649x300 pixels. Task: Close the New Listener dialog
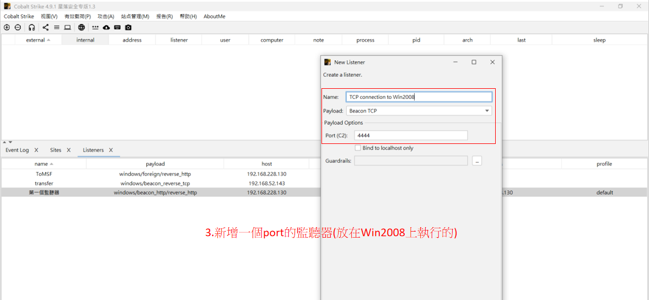click(x=492, y=62)
